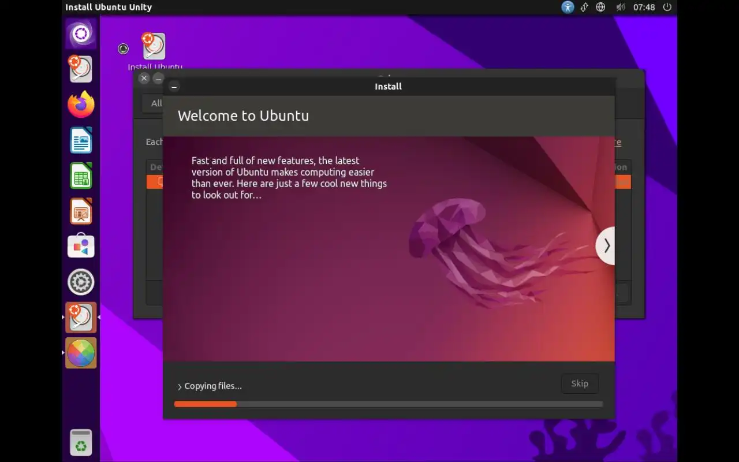Viewport: 739px width, 462px height.
Task: Open the software store in the dock
Action: pos(81,247)
